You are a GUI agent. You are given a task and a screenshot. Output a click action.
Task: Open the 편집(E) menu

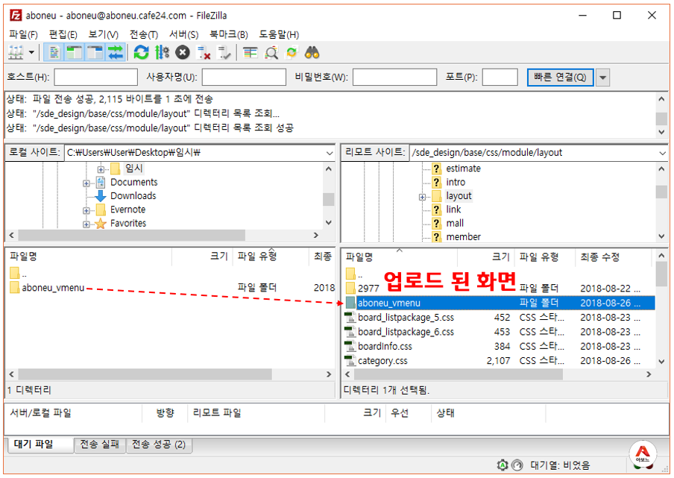pos(63,34)
